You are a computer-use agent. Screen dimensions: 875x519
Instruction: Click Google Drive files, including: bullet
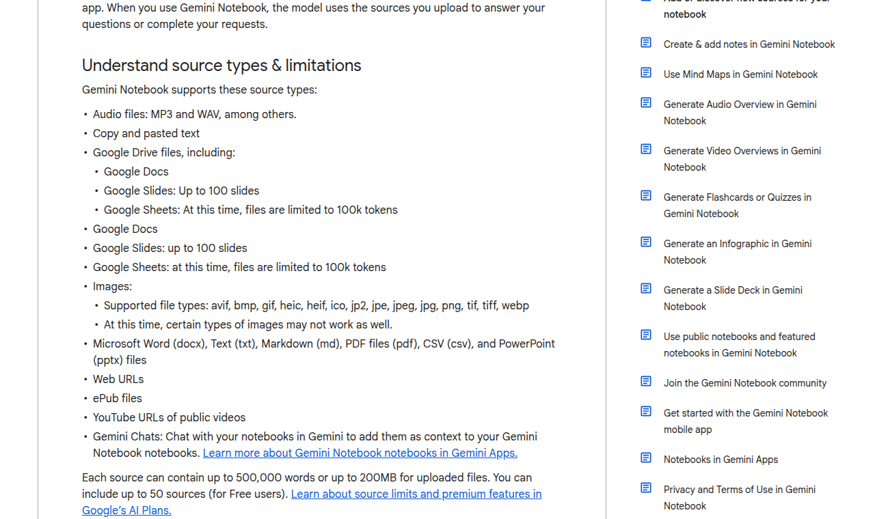(164, 152)
